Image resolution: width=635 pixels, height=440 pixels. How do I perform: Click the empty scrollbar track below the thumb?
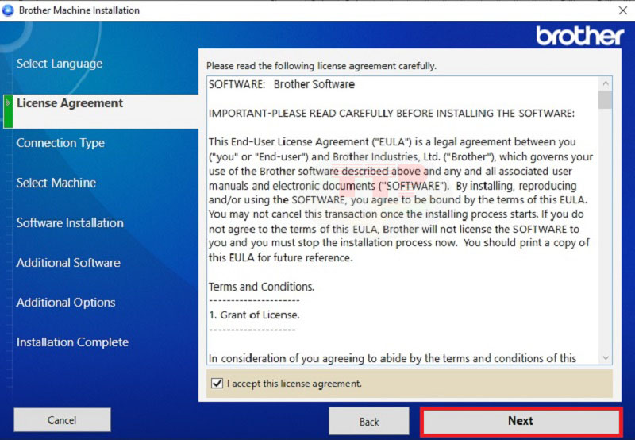click(606, 238)
